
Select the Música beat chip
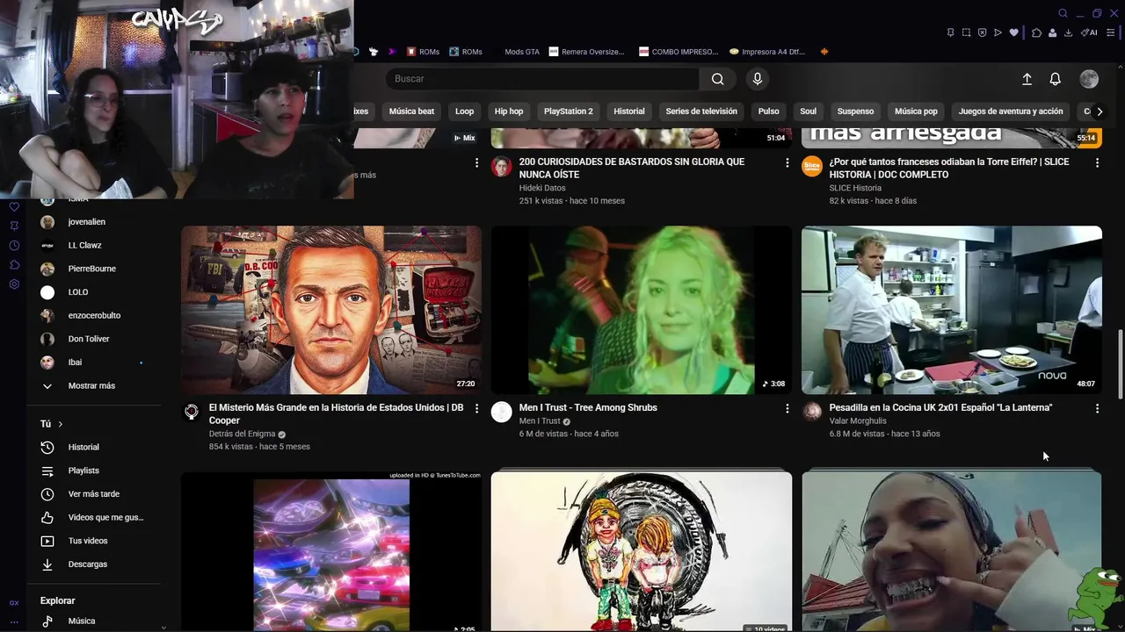point(411,111)
